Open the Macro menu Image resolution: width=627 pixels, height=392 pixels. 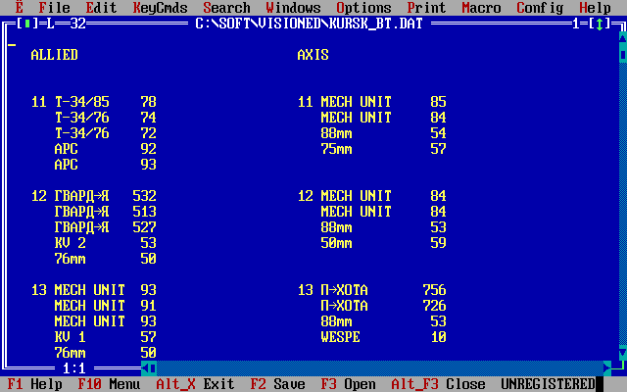click(481, 7)
